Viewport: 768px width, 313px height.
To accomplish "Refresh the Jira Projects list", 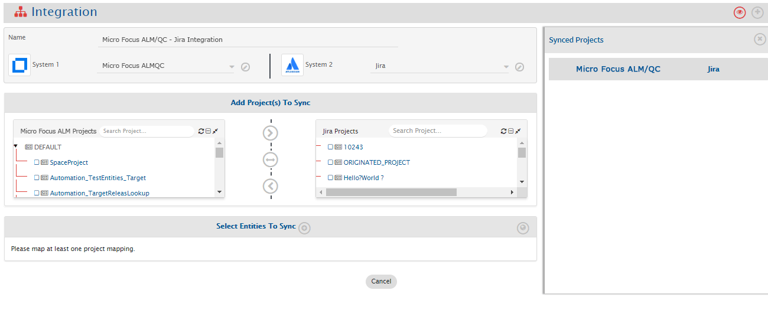I will [x=503, y=131].
